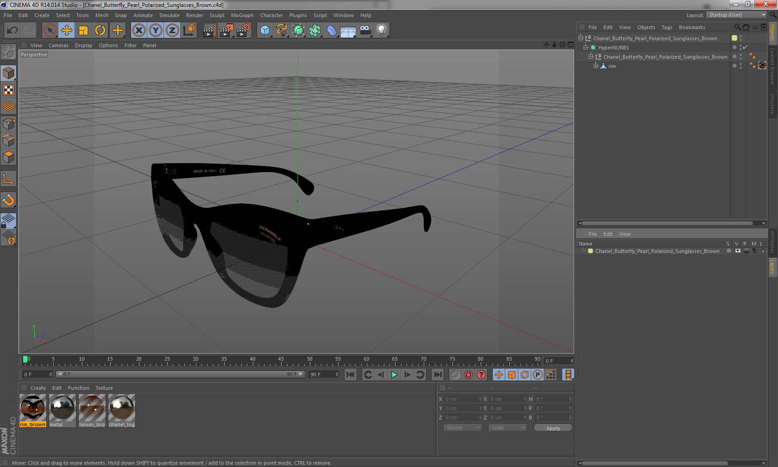Toggle HyperNURBS enable checkmark
778x467 pixels.
point(745,48)
